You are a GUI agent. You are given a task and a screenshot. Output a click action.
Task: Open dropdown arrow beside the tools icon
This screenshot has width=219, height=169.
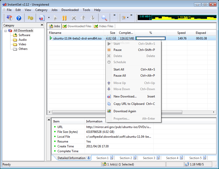[x=128, y=18]
